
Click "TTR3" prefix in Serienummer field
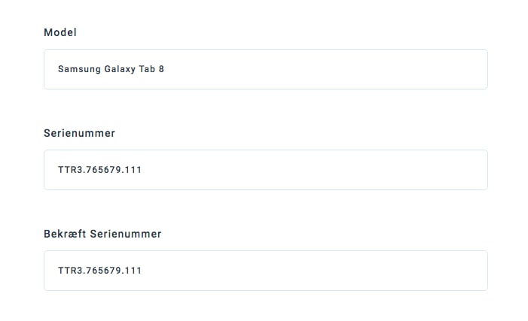tap(69, 170)
